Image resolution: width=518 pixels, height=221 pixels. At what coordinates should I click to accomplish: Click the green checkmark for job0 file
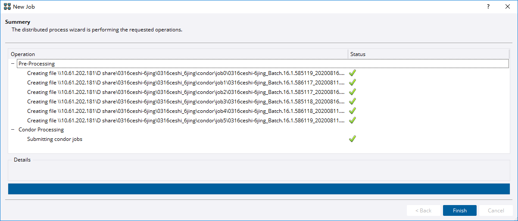click(352, 73)
